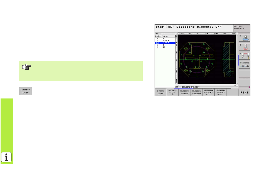Click the drawing center datum point
268x188 pixels.
point(197,60)
